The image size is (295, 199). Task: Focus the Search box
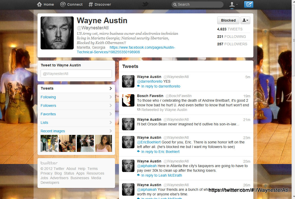[x=197, y=4]
